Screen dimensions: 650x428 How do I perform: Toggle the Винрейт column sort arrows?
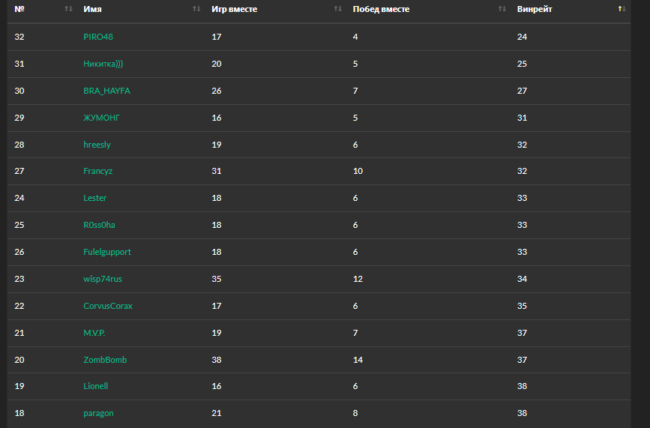pos(622,9)
